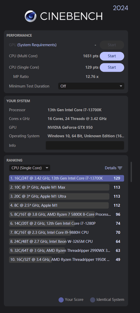
Task: Select ranking row Intel Core i7-1280P
Action: [x=66, y=223]
